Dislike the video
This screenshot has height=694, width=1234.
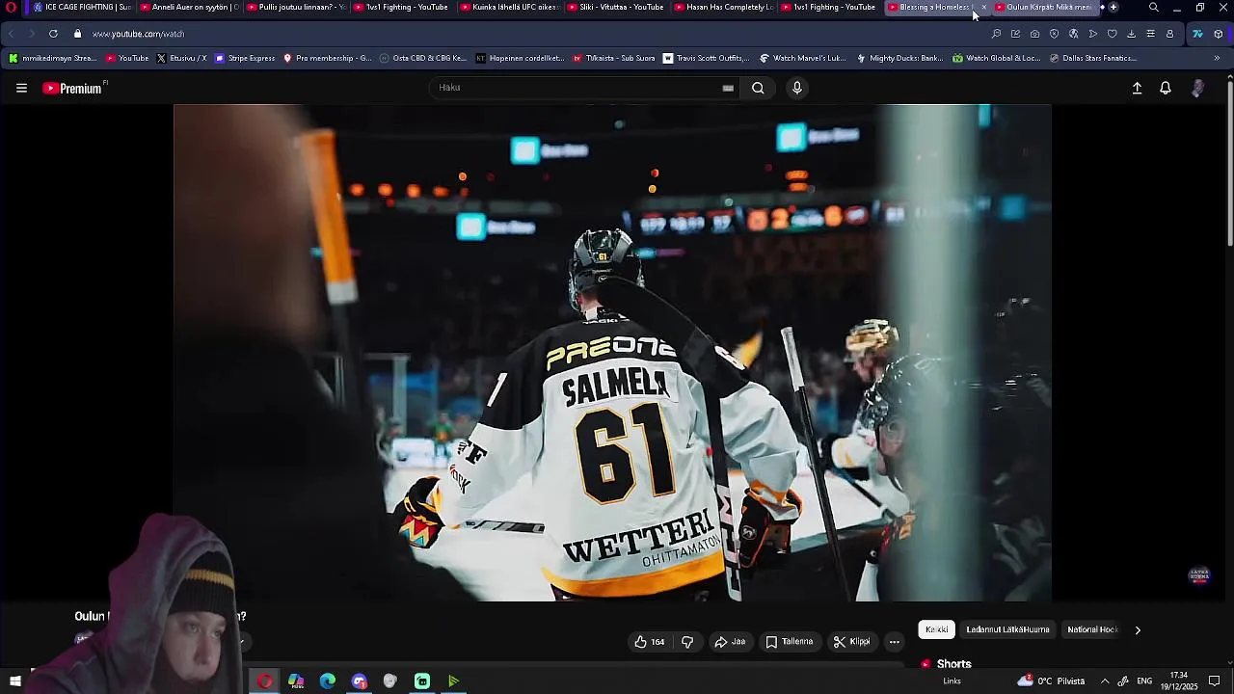coord(687,642)
